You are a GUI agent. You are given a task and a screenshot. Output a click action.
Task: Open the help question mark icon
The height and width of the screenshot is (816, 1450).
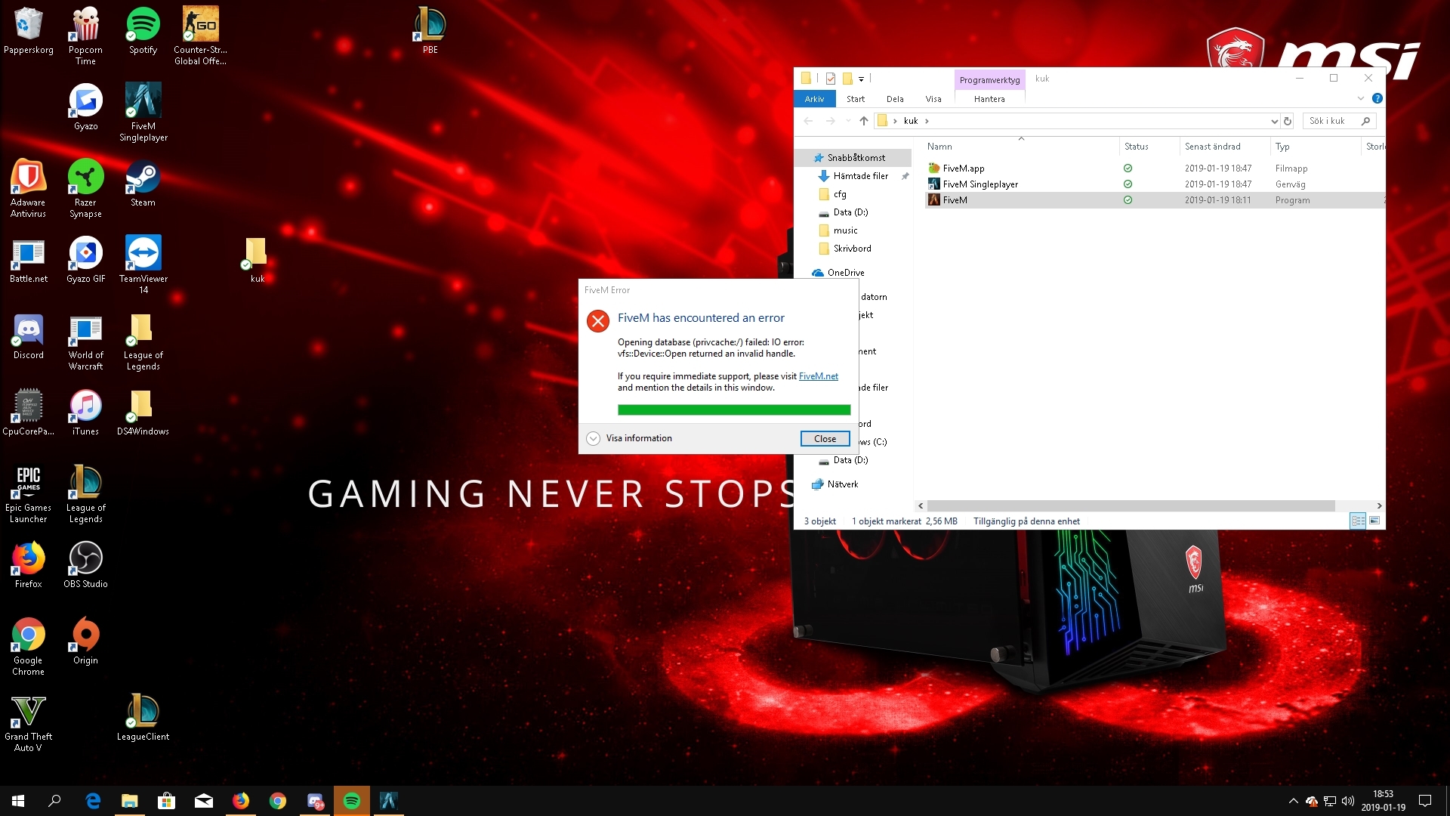[1377, 98]
